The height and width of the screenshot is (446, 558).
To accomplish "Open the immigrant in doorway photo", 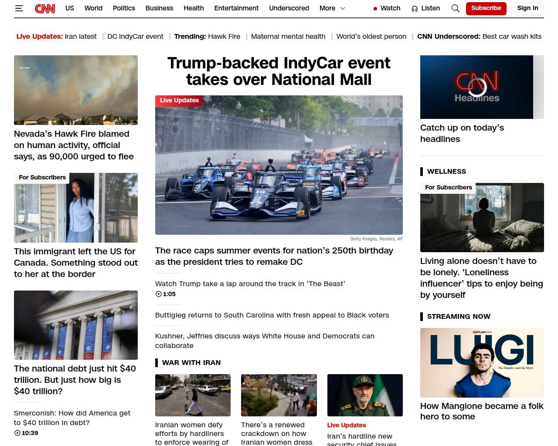I will click(x=76, y=208).
